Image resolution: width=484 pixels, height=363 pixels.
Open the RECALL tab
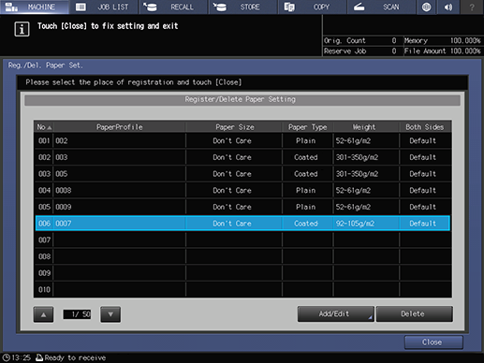(173, 7)
